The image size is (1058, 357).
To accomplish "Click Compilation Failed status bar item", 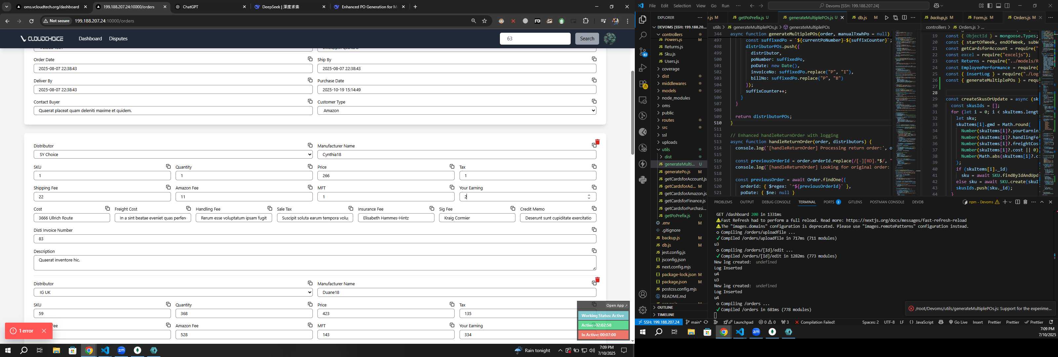I will 815,323.
